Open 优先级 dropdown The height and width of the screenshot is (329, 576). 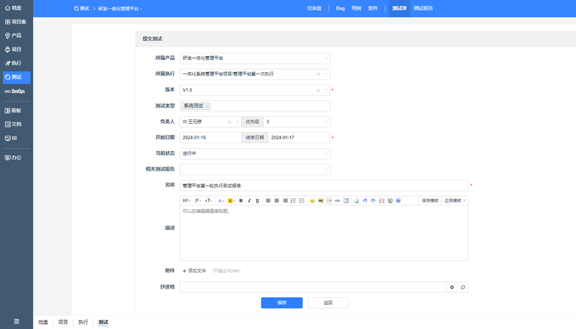(x=297, y=122)
